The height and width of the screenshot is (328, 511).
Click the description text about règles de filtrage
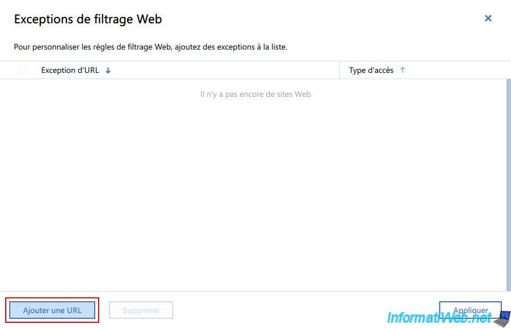pyautogui.click(x=151, y=47)
